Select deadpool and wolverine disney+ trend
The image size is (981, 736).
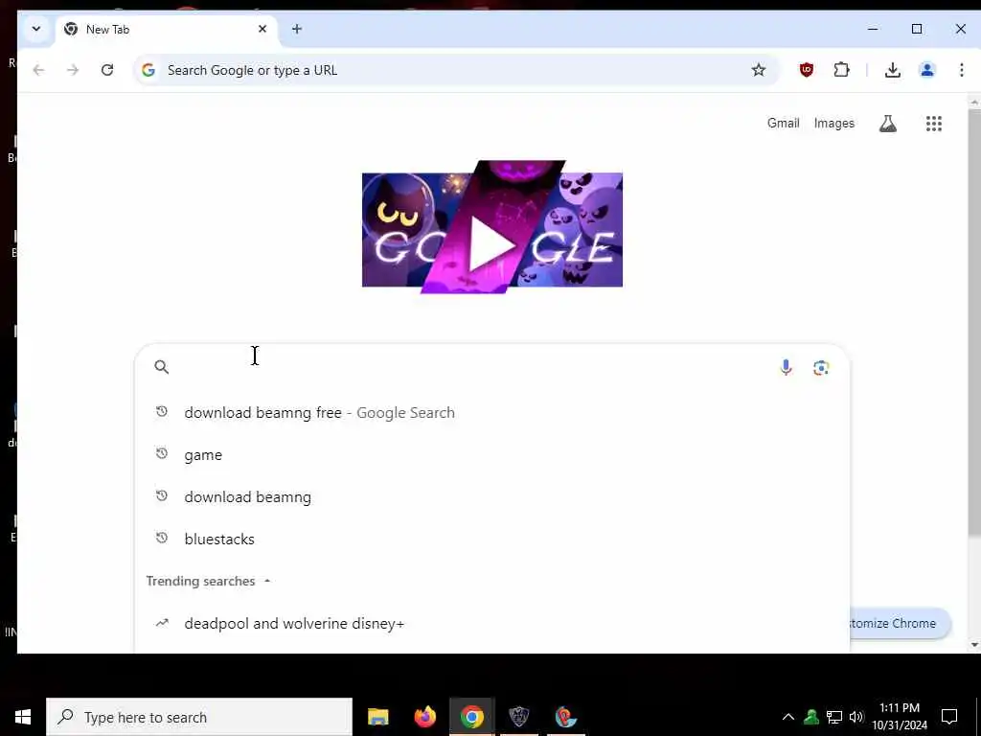coord(491,623)
